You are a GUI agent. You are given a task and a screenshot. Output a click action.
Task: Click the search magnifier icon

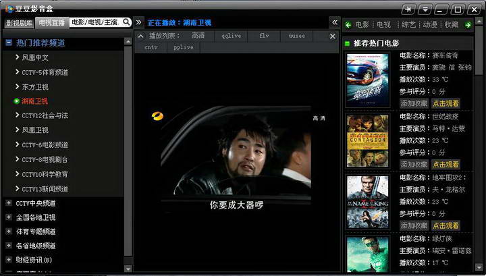tap(126, 22)
